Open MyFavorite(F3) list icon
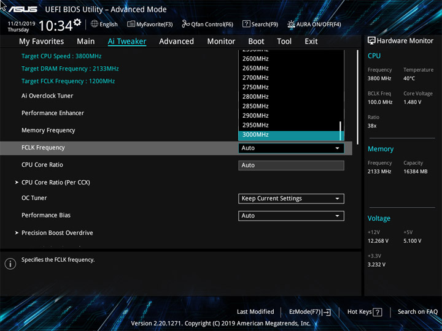442x331 pixels. (x=131, y=24)
